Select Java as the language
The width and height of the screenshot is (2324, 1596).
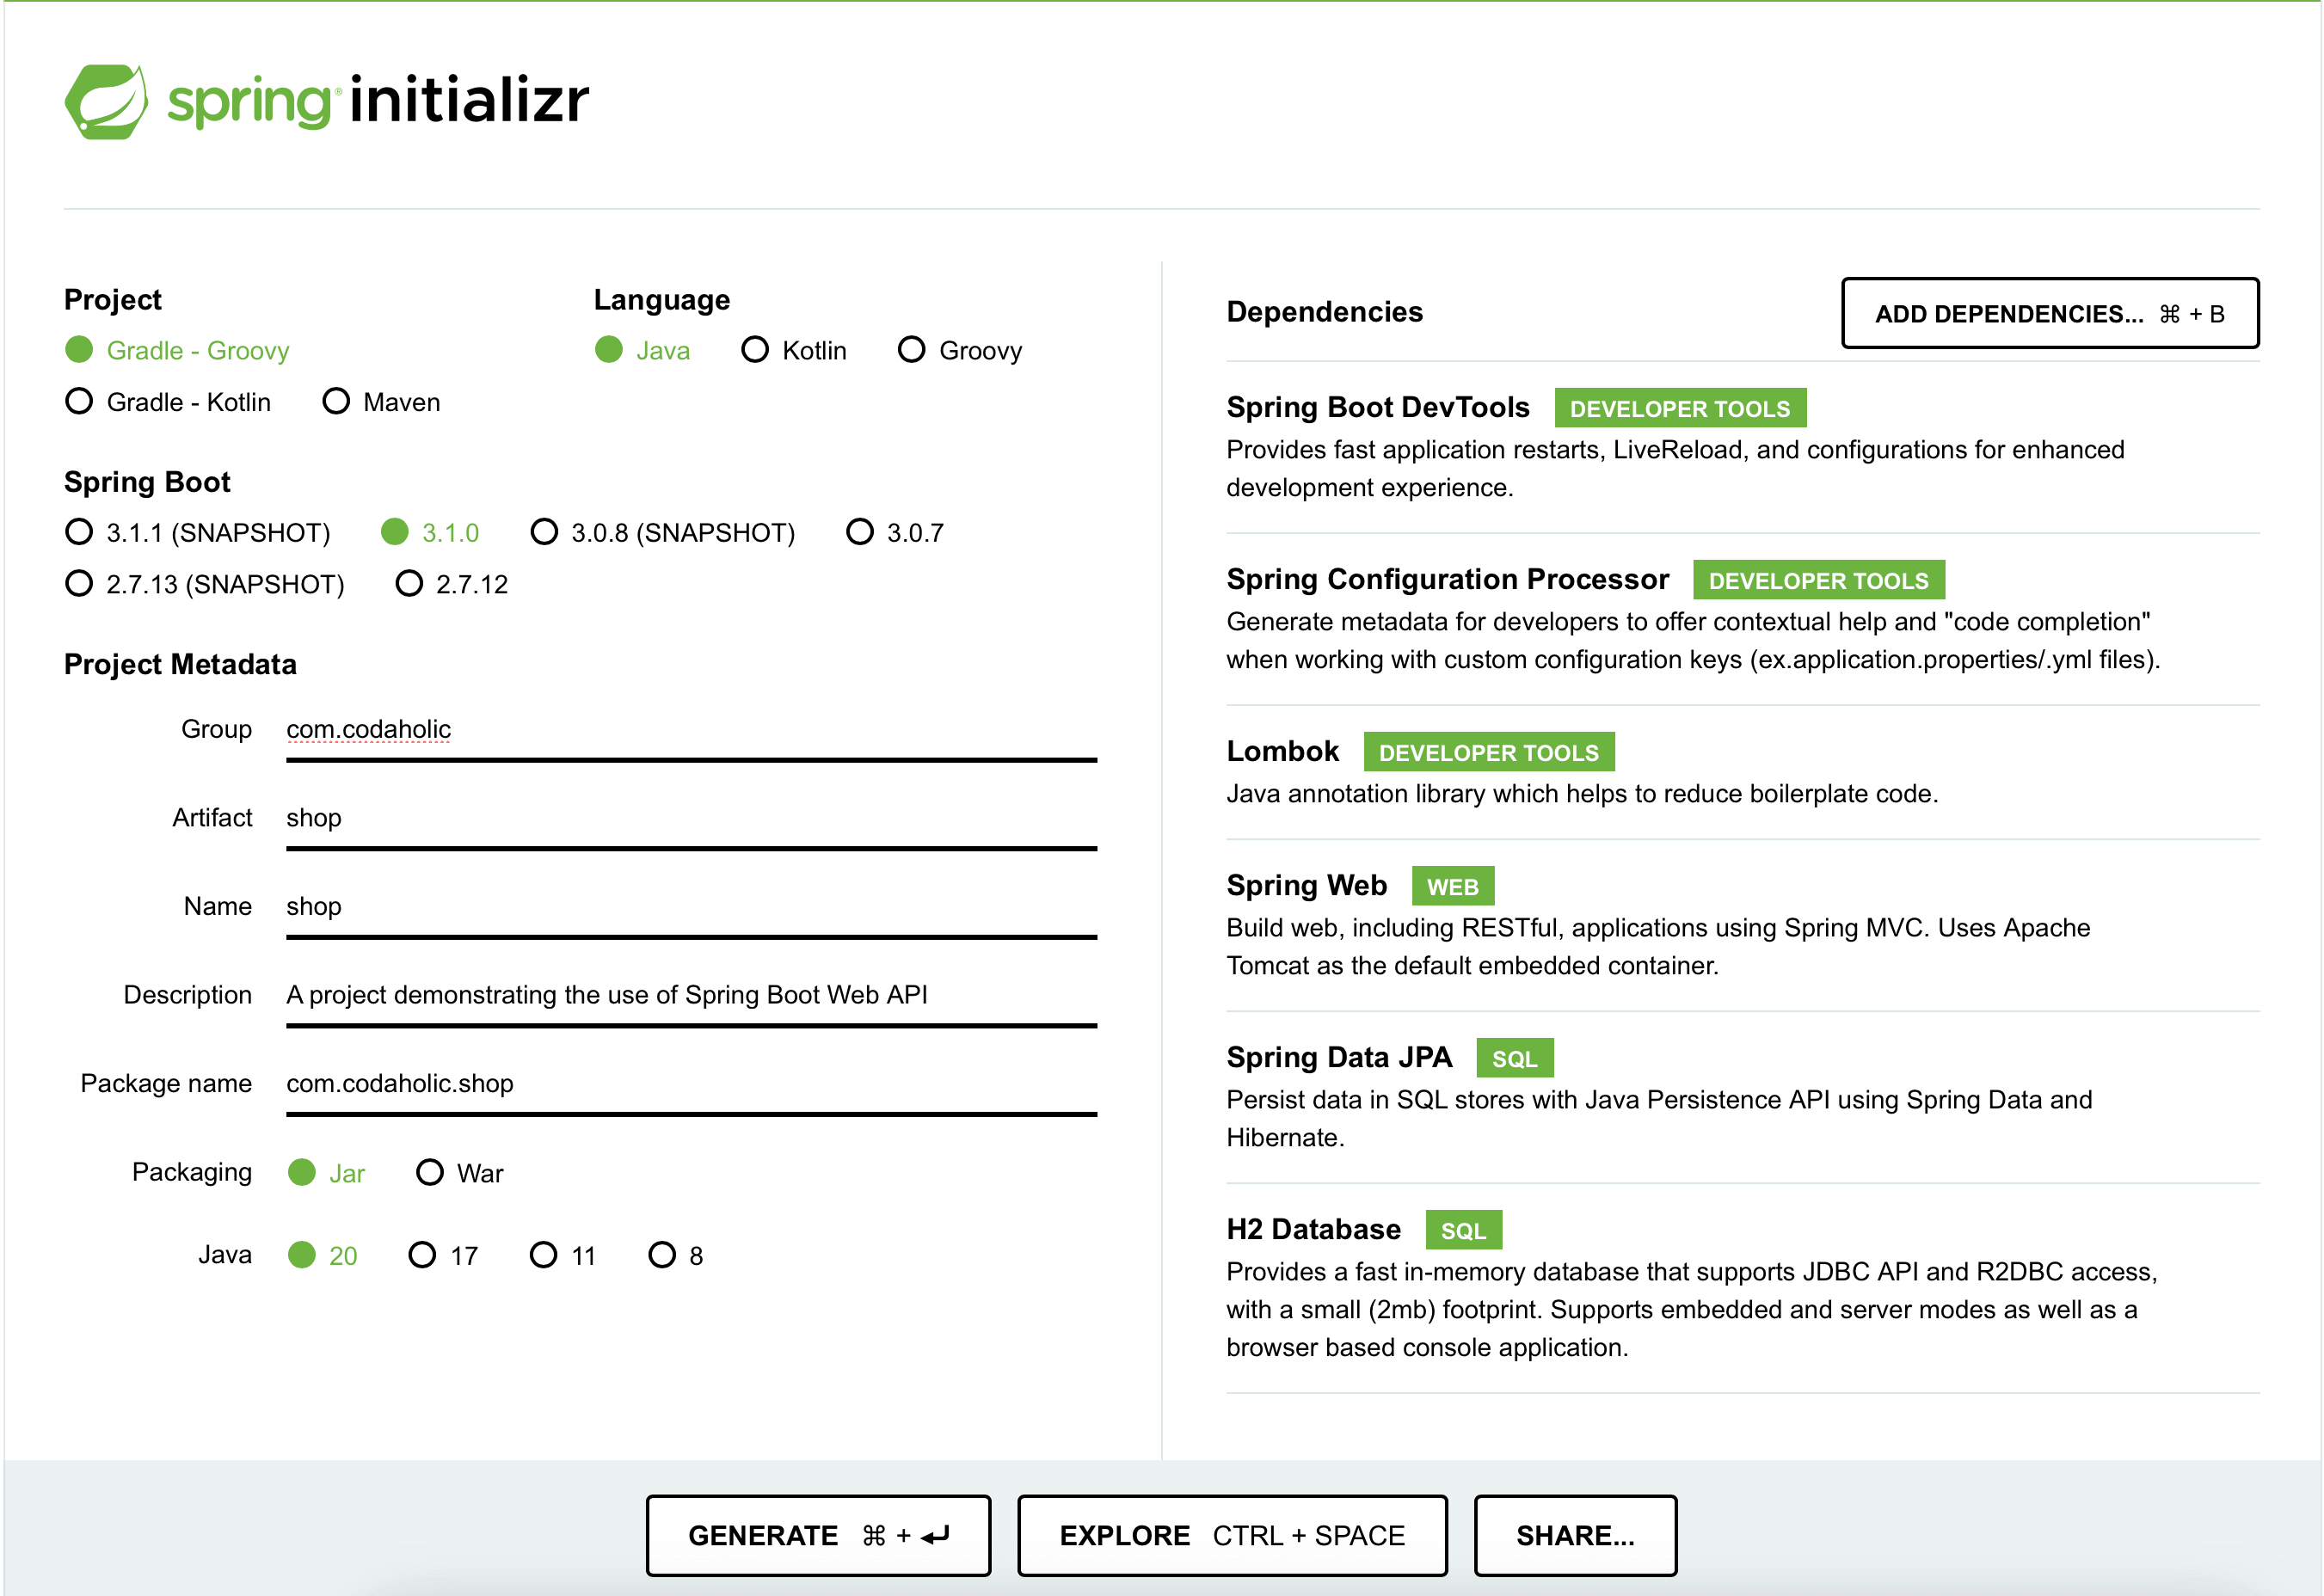pyautogui.click(x=643, y=351)
